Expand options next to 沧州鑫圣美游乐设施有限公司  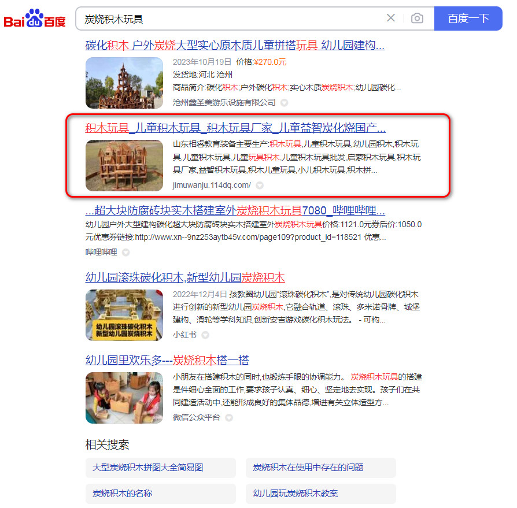coord(284,102)
